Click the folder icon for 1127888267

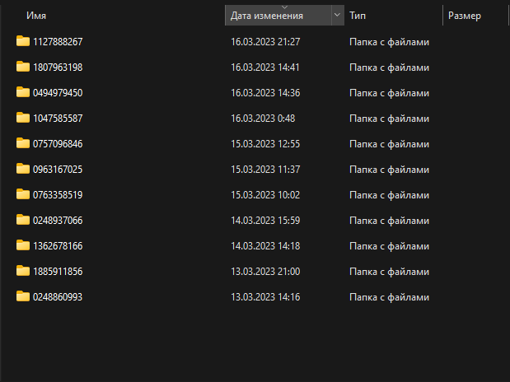[x=23, y=41]
